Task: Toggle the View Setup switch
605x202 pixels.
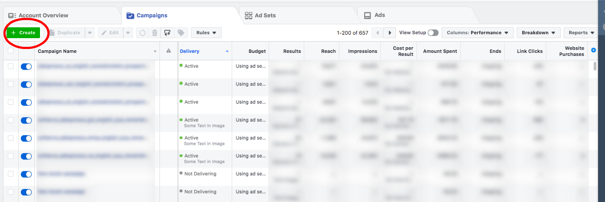Action: [433, 33]
